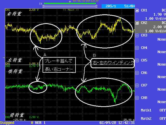The height and width of the screenshot is (125, 166).
Task: Select the CH5 label in channel panel
Action: point(144,60)
